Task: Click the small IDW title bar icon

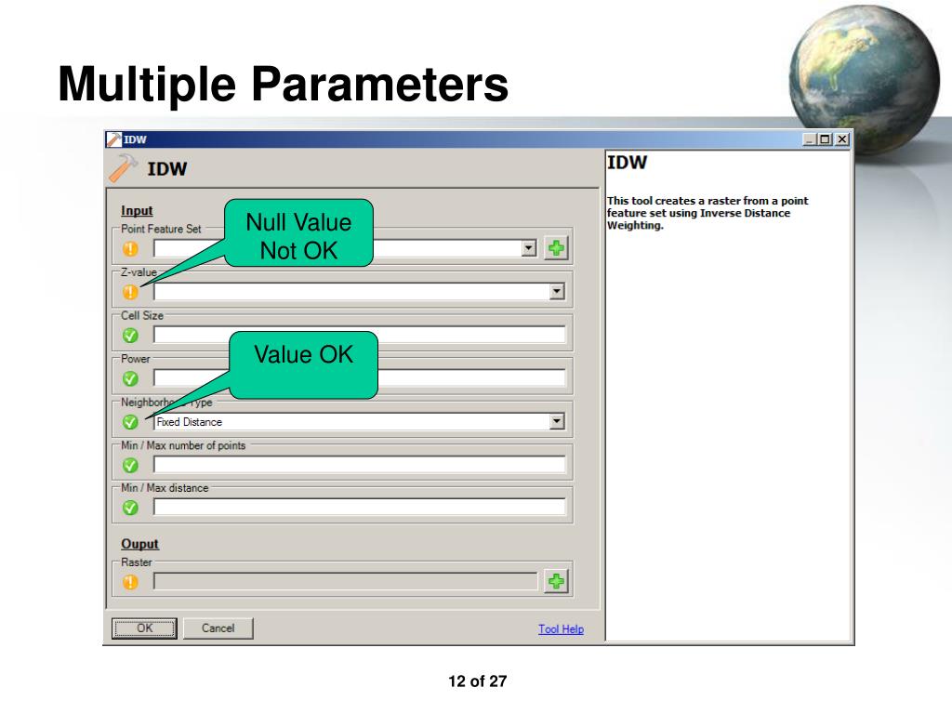Action: pyautogui.click(x=114, y=139)
